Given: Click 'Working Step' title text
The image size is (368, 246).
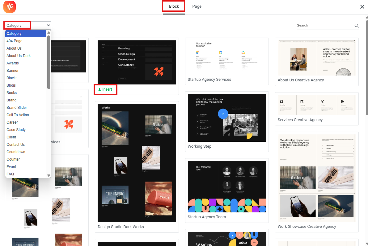Looking at the screenshot, I should [200, 146].
